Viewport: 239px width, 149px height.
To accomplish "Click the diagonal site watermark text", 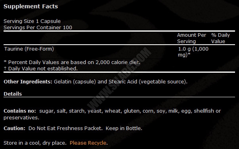I will click(119, 78).
